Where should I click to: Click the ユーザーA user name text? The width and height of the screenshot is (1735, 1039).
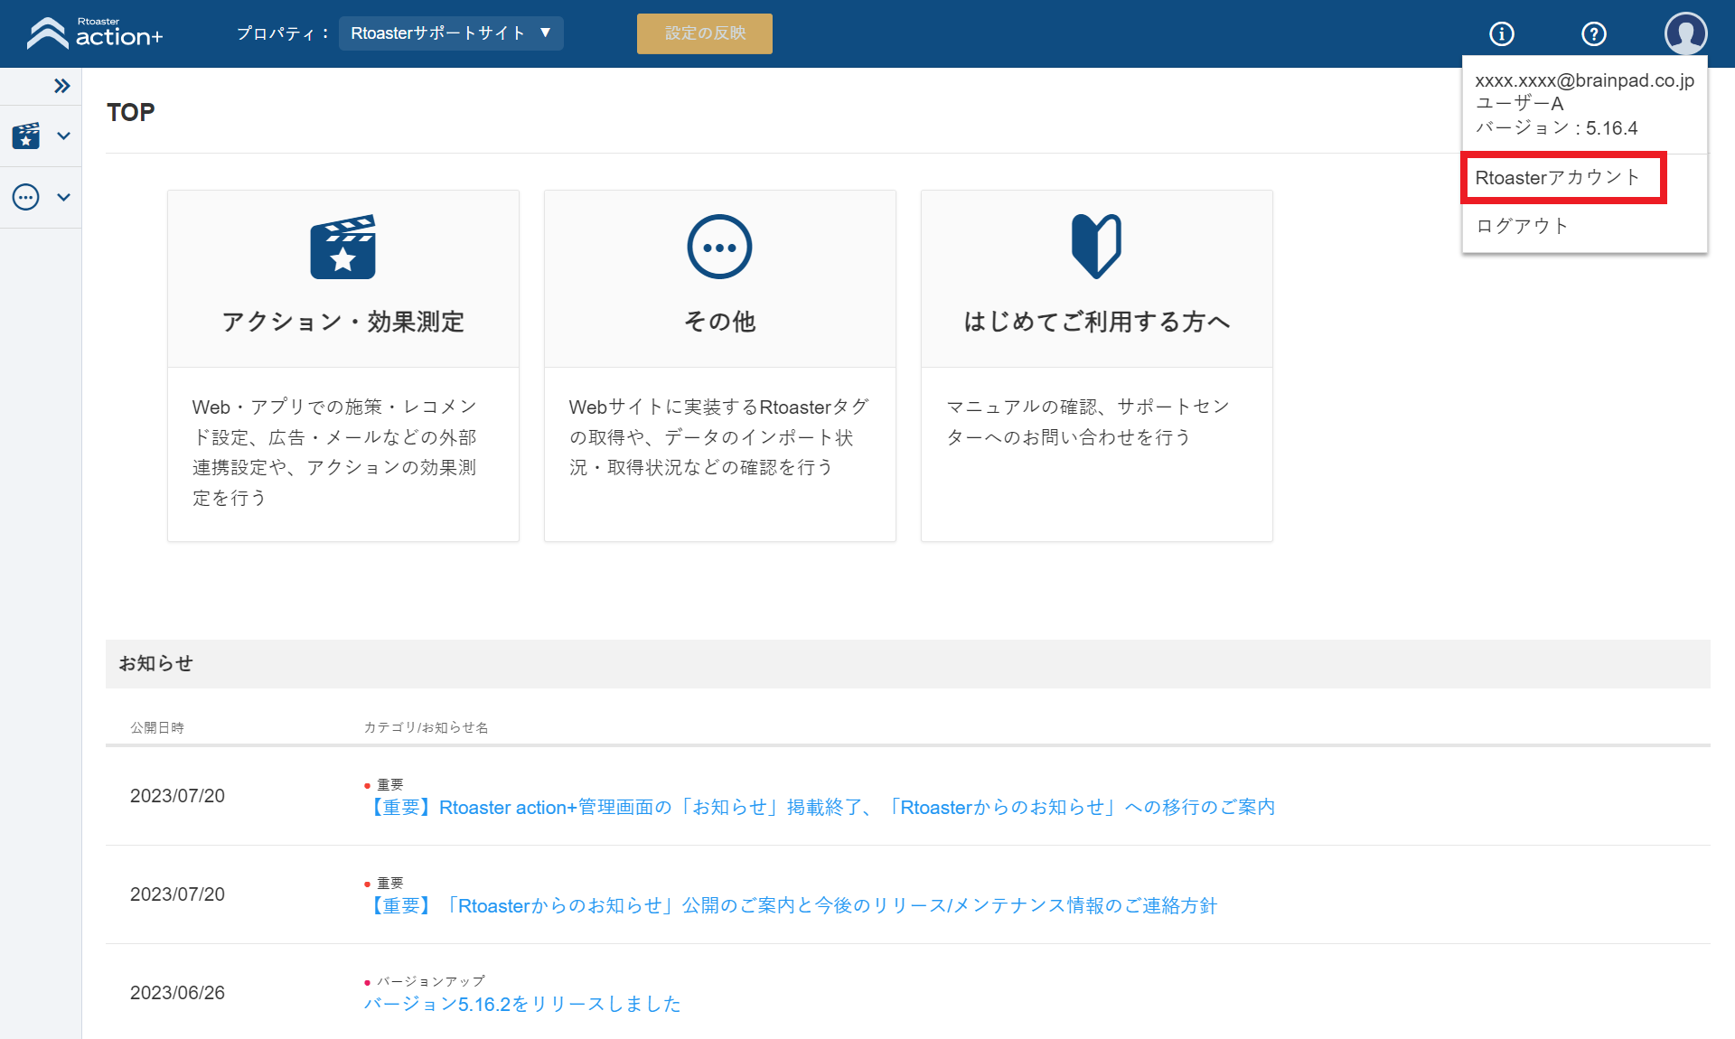coord(1519,104)
